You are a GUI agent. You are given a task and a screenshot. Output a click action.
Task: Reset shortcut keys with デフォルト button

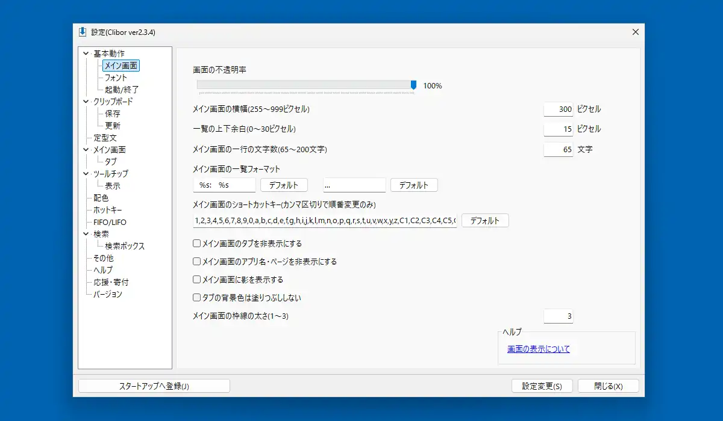(x=485, y=221)
